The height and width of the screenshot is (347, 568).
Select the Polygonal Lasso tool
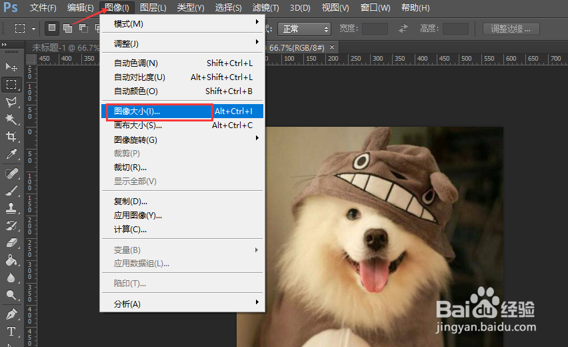[11, 102]
